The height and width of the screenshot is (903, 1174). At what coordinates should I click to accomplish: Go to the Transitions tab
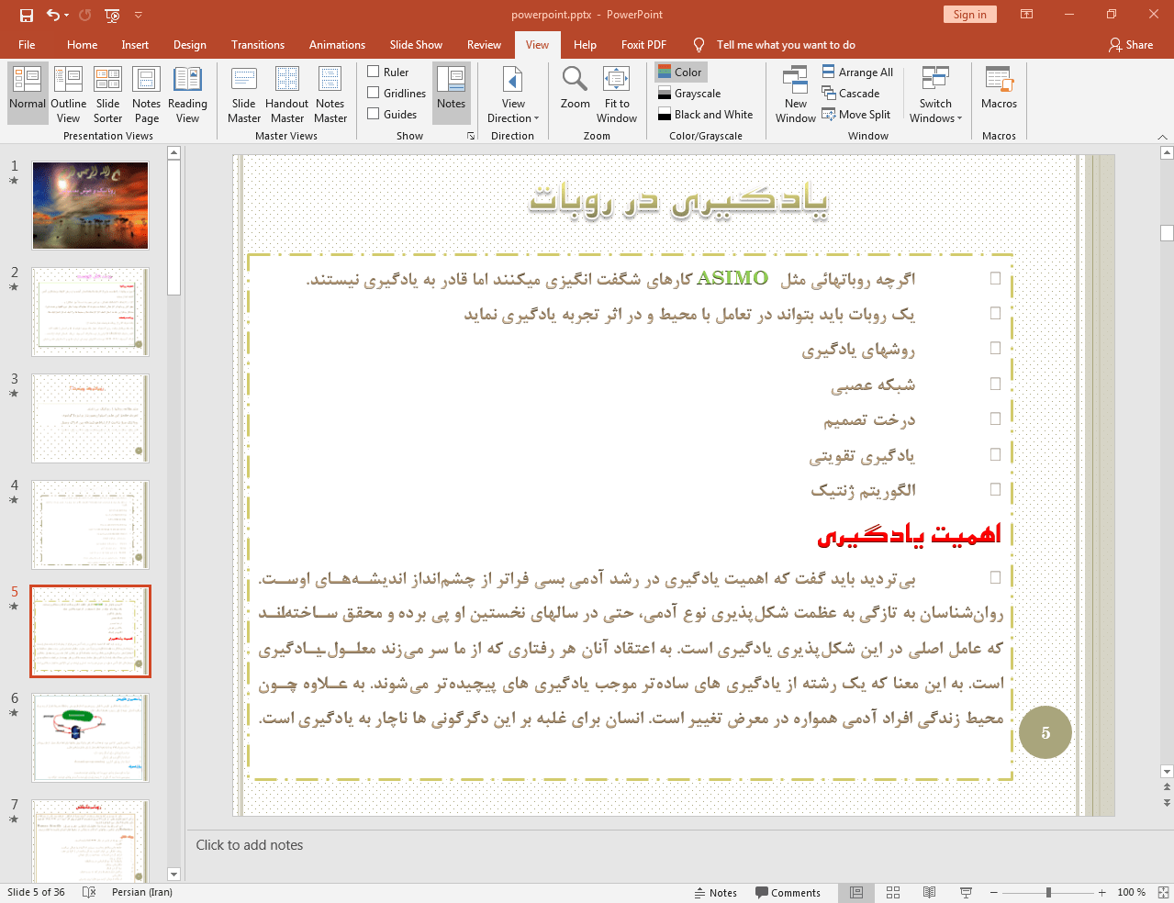pos(258,44)
